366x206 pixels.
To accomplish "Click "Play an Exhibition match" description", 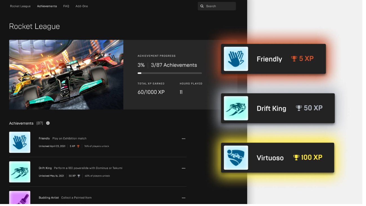I will click(x=70, y=139).
